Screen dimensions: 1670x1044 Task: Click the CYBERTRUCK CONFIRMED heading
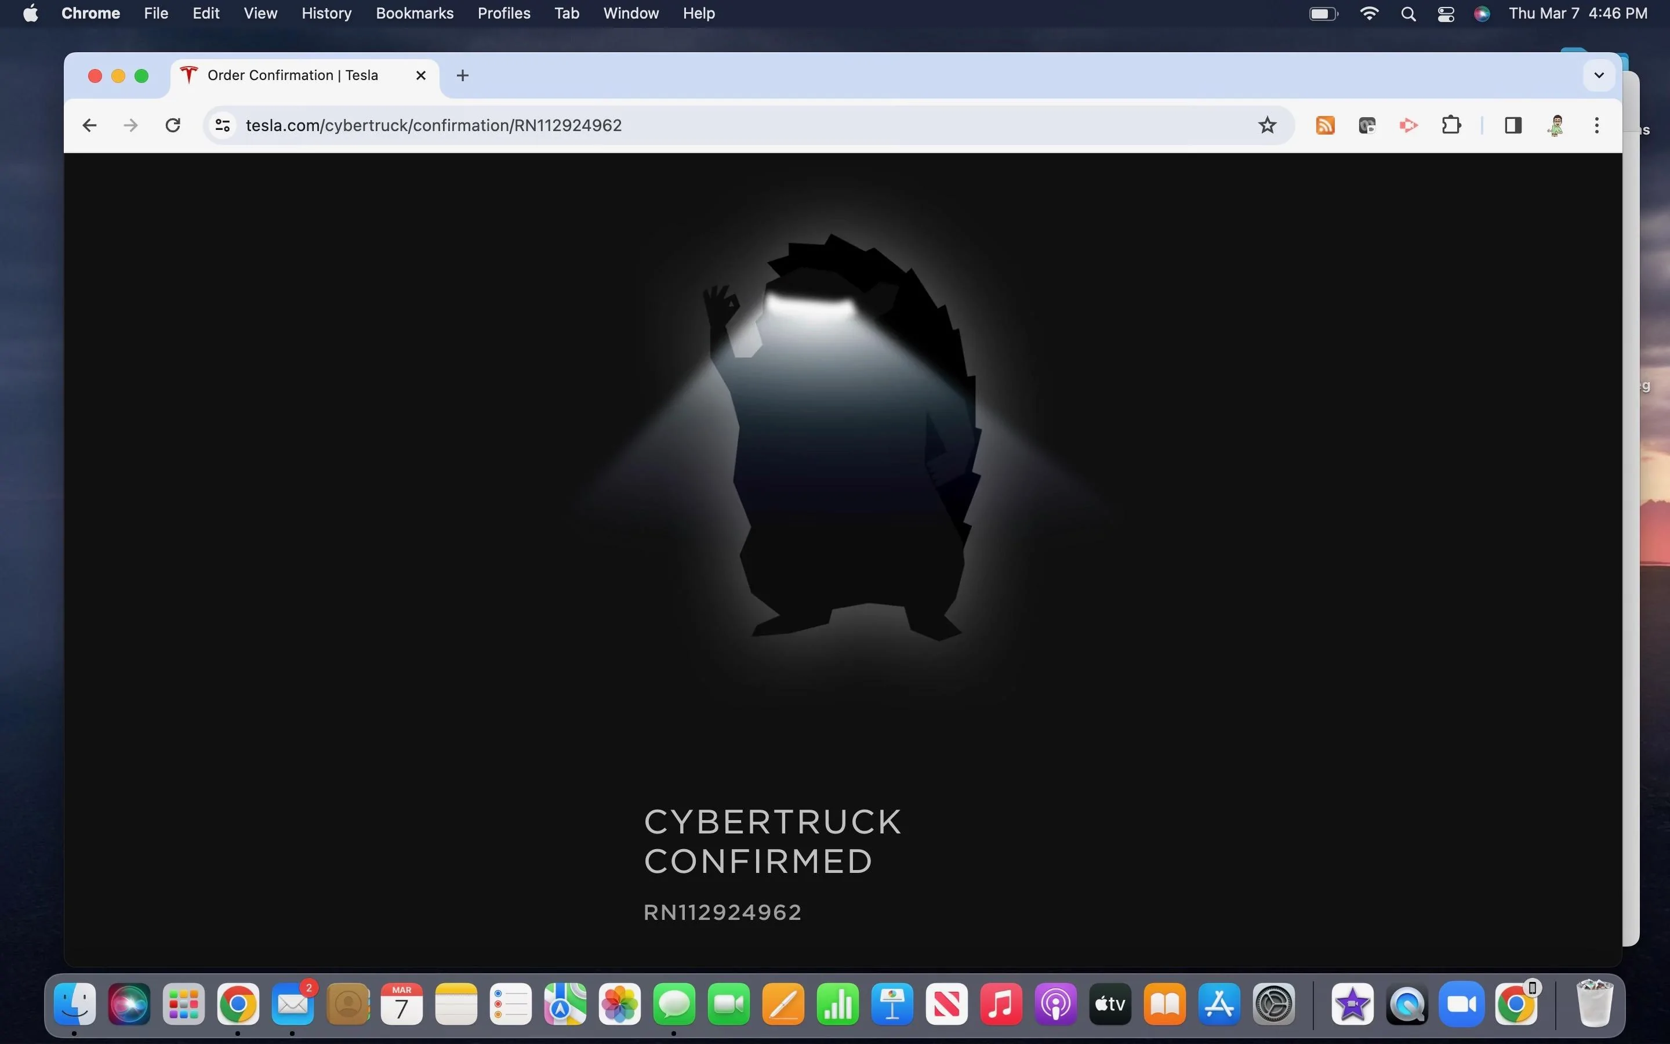tap(772, 842)
